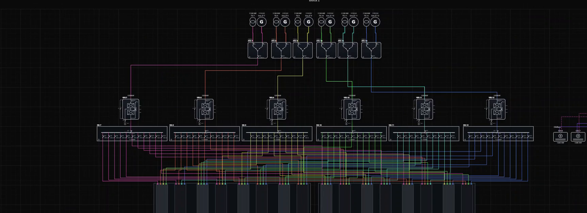Select the TX 10 transformer symbol
Screen dimensions: 587x213
coord(321,22)
